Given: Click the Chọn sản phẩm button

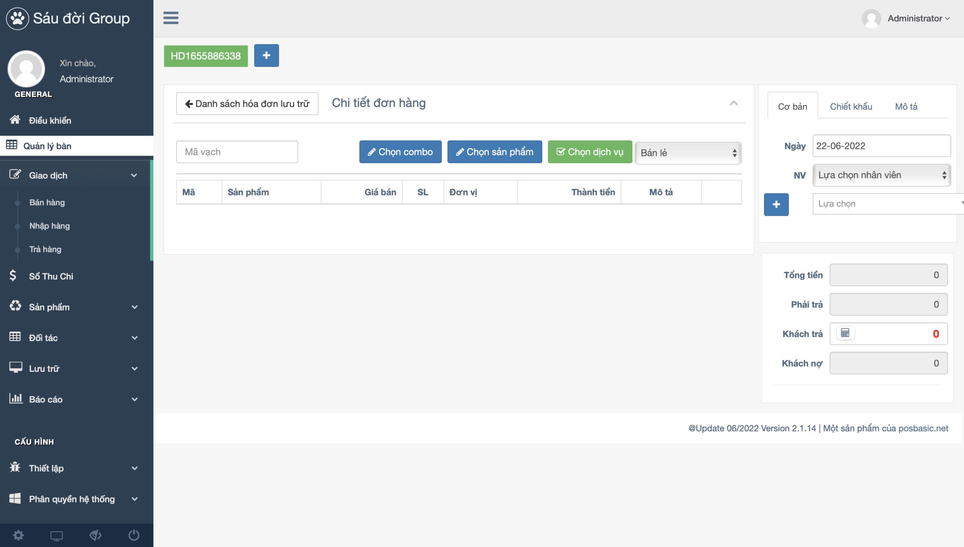Looking at the screenshot, I should [x=494, y=152].
